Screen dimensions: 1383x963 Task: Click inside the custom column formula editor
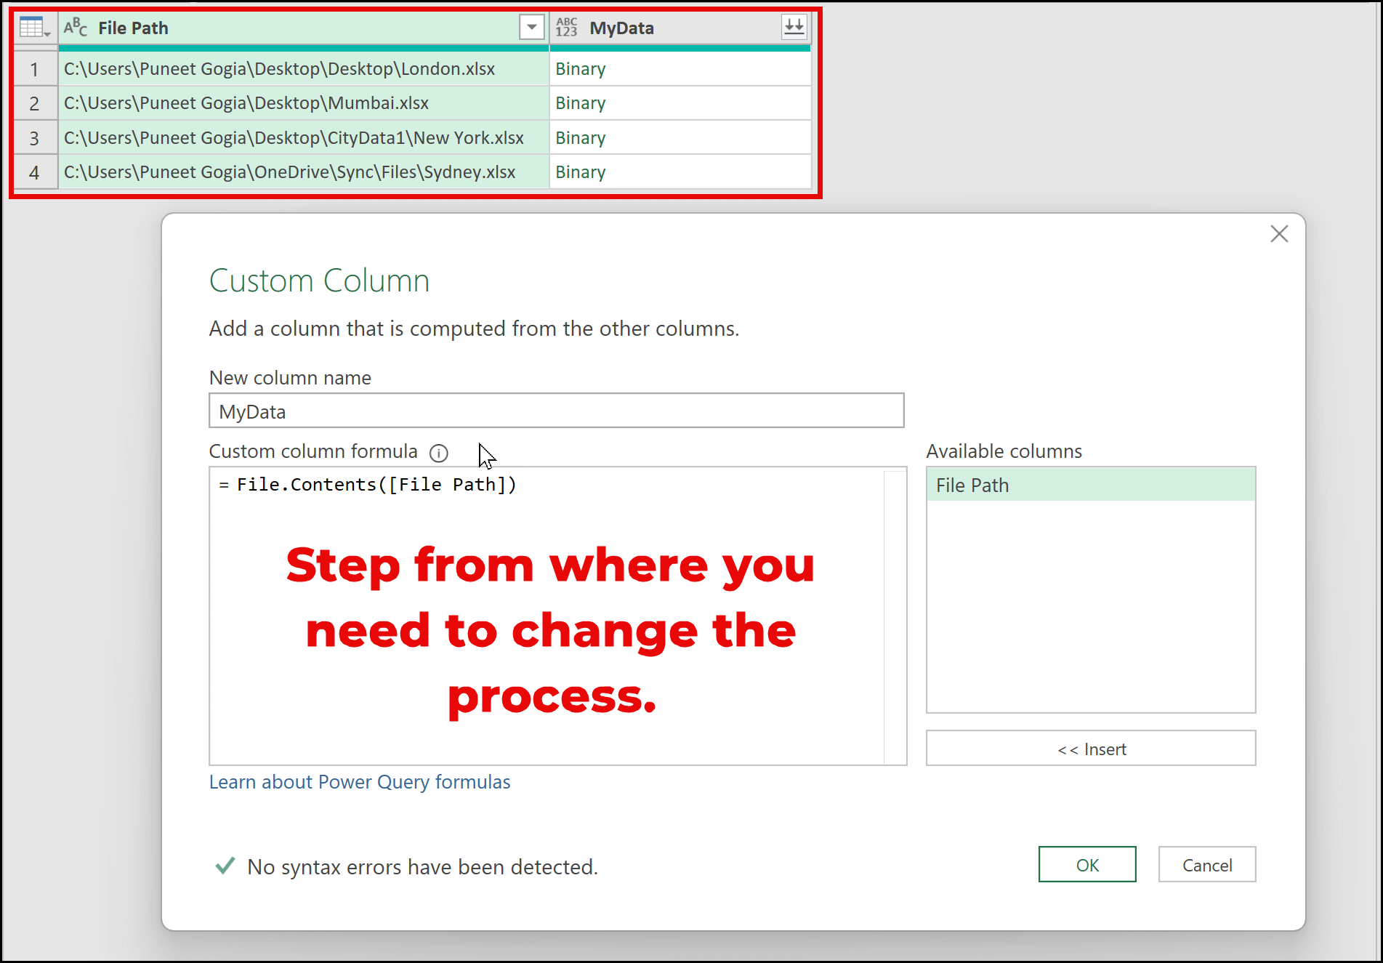(545, 618)
